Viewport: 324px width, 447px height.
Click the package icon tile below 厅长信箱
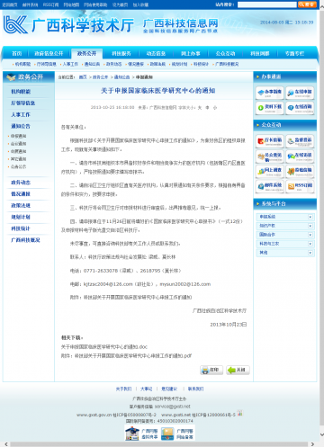pos(270,156)
